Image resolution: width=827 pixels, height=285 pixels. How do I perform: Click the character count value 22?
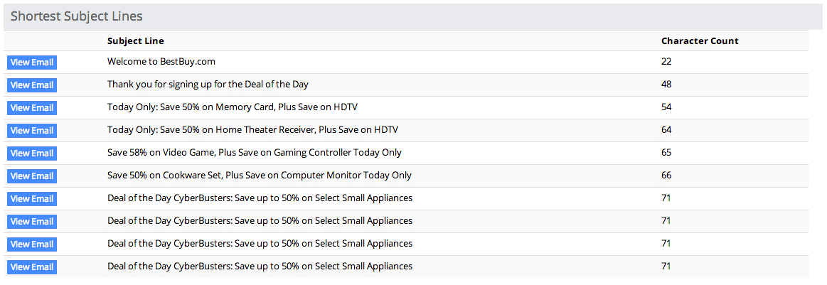(666, 62)
